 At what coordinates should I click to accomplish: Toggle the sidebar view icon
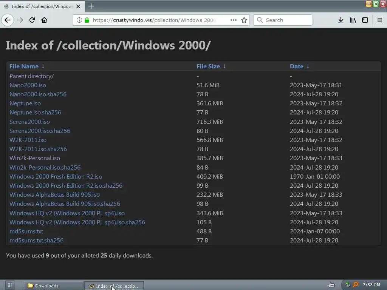click(365, 20)
